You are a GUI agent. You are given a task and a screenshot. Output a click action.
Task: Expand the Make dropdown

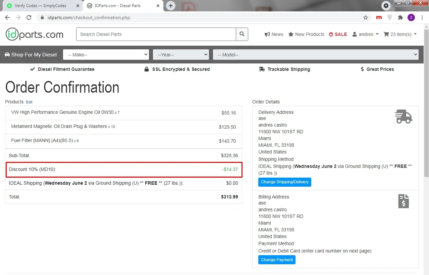click(106, 55)
